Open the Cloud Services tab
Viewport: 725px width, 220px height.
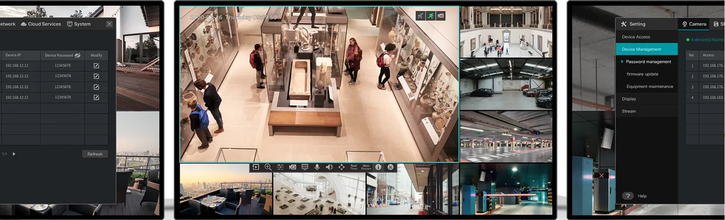[x=41, y=24]
